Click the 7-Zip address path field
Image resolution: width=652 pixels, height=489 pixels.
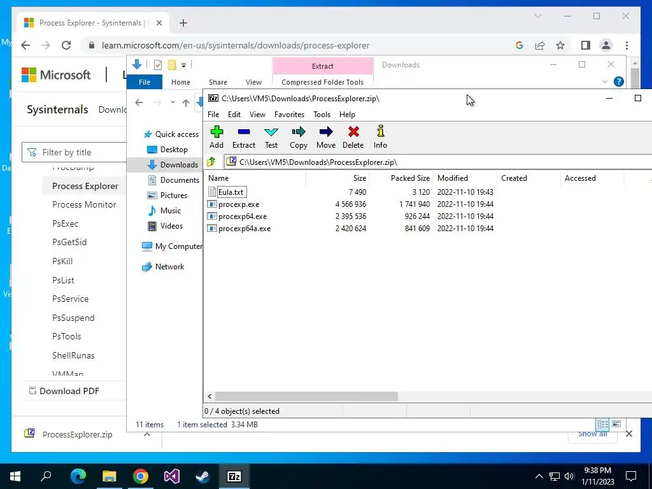coord(438,162)
